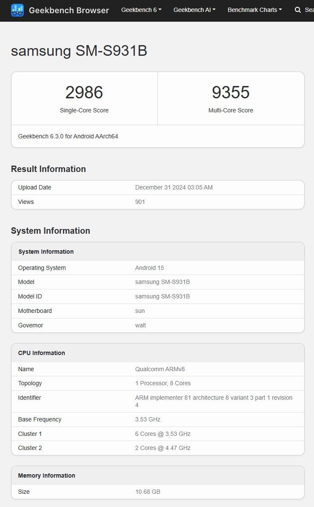Screen dimensions: 314x507
Task: Select the Memory Size row showing 10.68 GB
Action: click(x=157, y=492)
